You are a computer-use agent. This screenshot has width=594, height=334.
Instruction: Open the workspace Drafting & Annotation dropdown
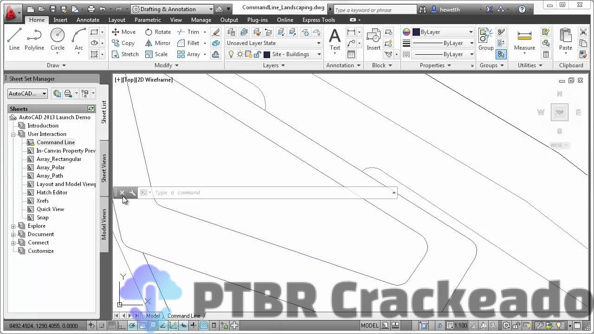point(172,9)
